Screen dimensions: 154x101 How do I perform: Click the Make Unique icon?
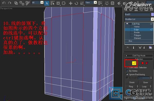[140, 48]
